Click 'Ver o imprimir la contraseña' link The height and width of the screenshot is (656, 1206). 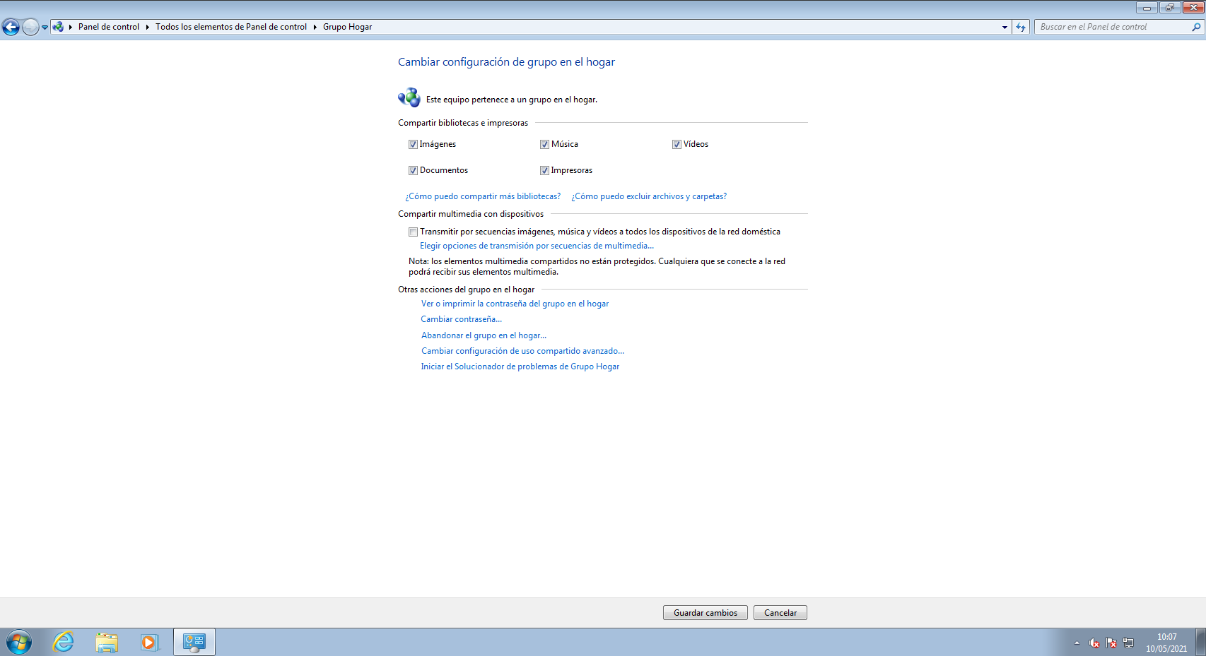pyautogui.click(x=515, y=304)
